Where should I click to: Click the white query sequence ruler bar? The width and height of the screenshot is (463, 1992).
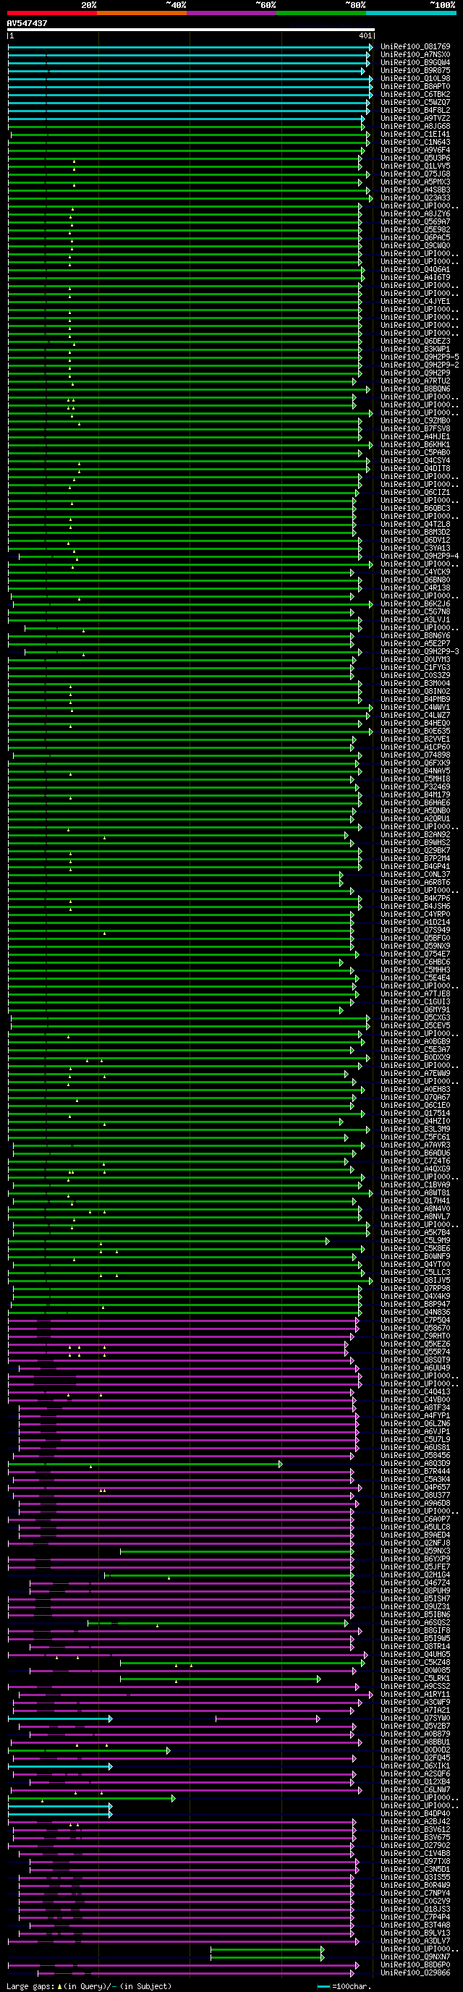191,30
